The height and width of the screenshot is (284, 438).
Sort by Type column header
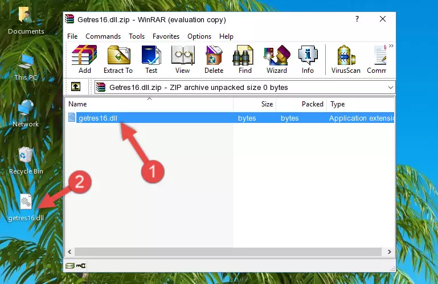pos(361,104)
